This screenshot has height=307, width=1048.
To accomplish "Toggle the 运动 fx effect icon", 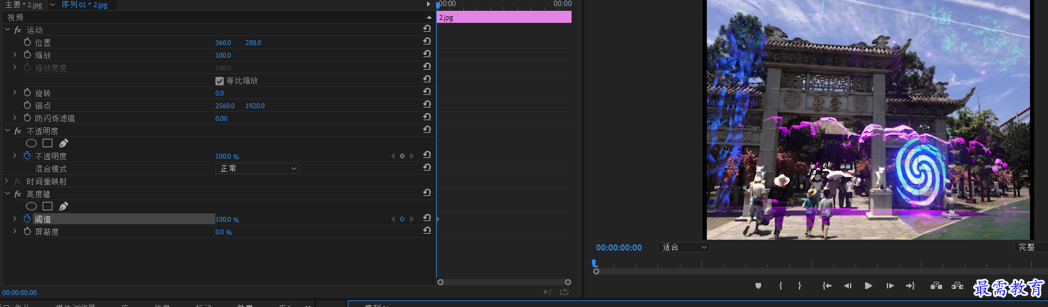I will 18,29.
